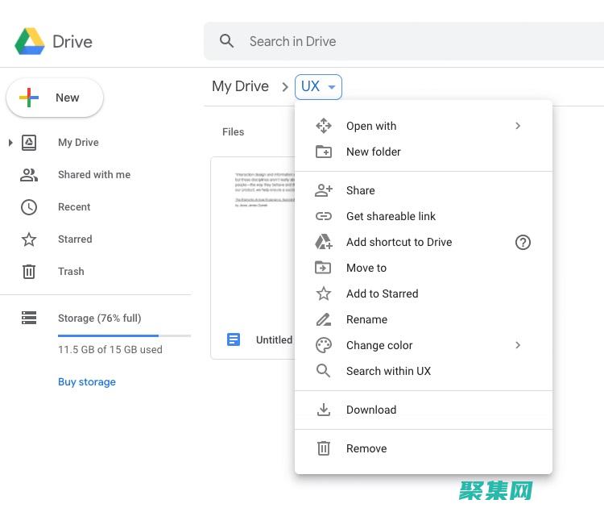Click the storage usage progress bar
Image resolution: width=604 pixels, height=508 pixels.
[x=124, y=335]
